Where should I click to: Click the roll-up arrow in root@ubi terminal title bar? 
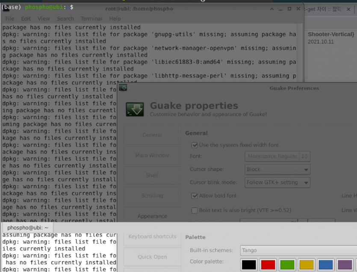[x=272, y=9]
